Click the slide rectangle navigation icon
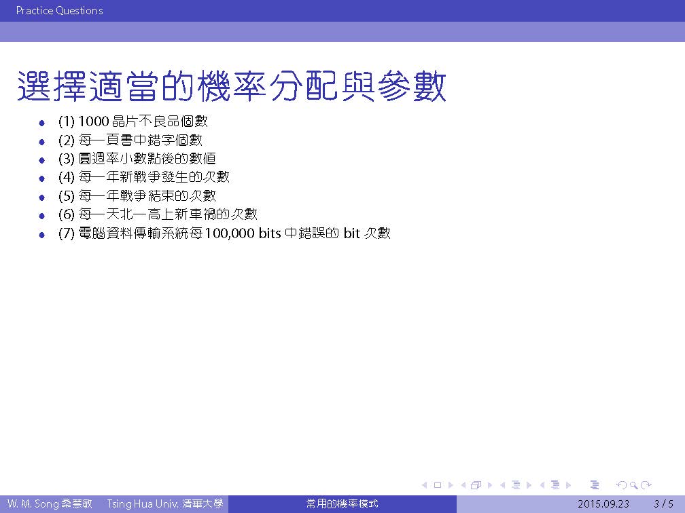Screen dimensions: 685x513 tap(437, 485)
